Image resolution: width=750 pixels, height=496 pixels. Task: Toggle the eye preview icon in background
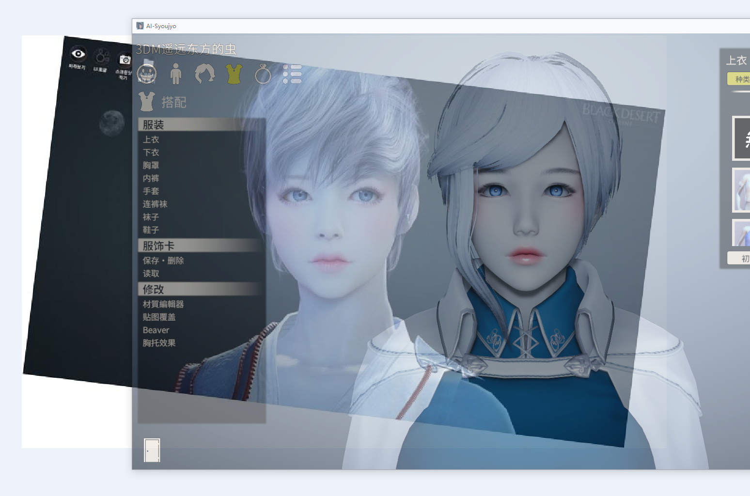tap(78, 54)
